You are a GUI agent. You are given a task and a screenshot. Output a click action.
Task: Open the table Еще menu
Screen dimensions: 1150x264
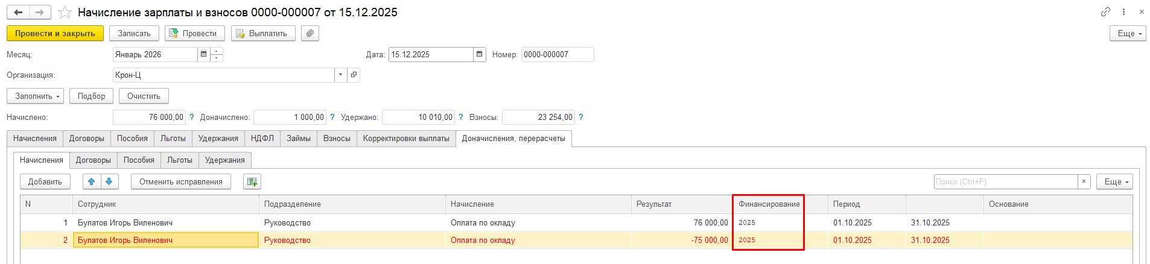point(1114,181)
